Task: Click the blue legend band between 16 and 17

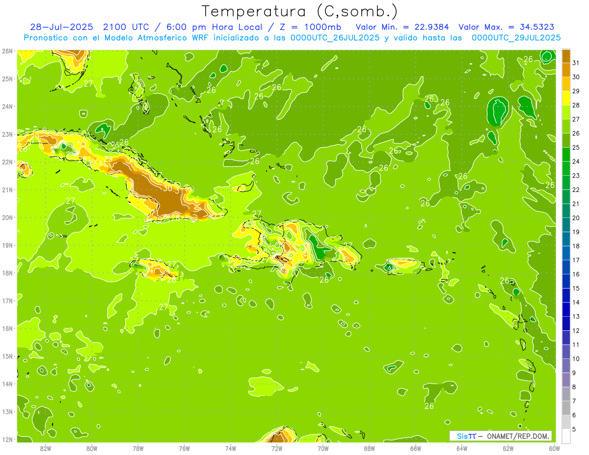Action: coord(566,267)
